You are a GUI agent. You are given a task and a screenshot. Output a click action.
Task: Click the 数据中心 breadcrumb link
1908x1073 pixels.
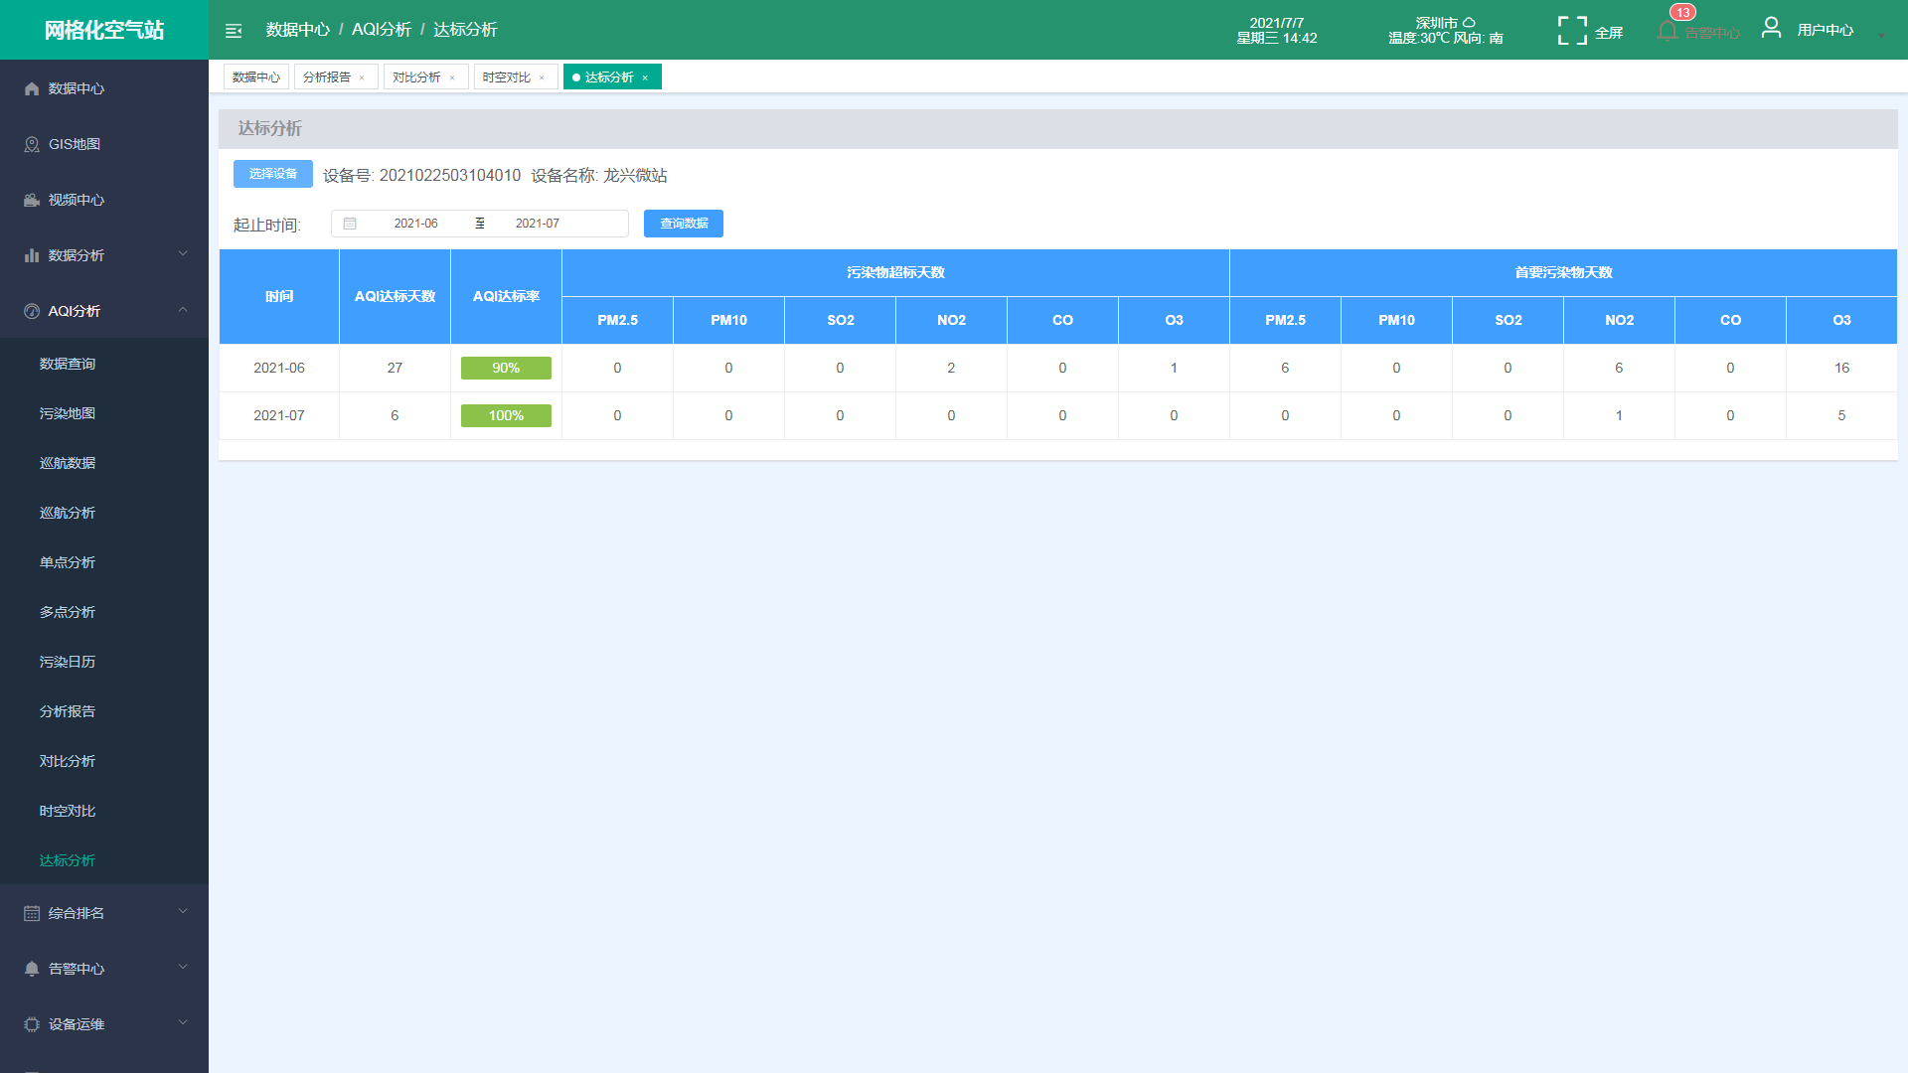298,30
